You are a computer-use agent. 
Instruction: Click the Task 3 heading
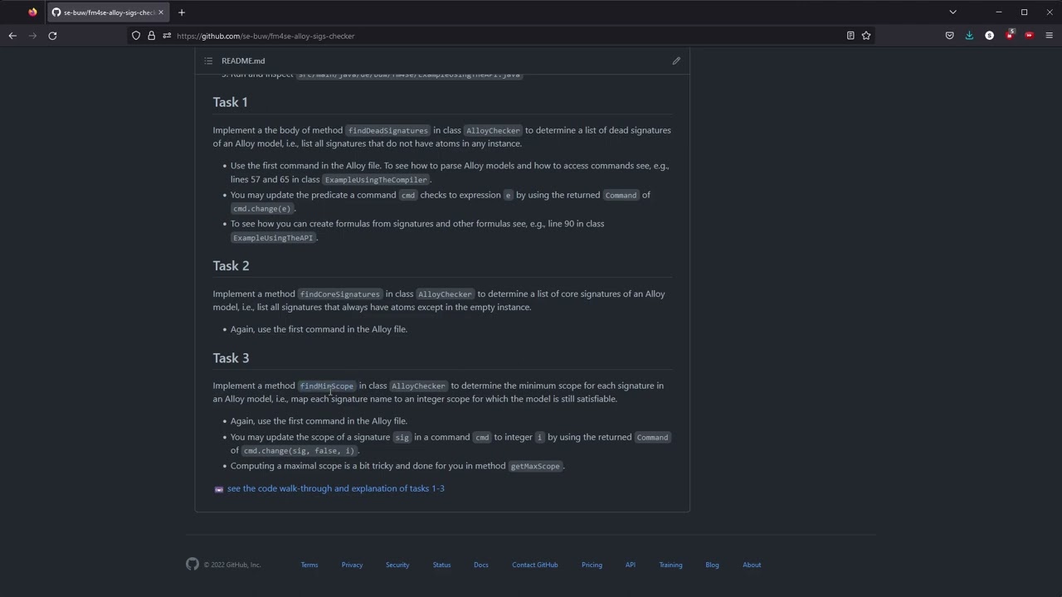(x=231, y=357)
